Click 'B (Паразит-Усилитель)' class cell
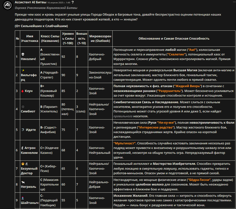This screenshot has height=209, width=236. tap(50, 109)
